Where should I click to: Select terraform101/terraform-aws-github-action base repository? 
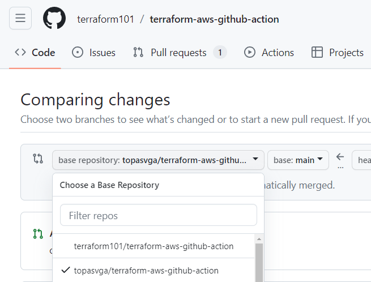(153, 246)
